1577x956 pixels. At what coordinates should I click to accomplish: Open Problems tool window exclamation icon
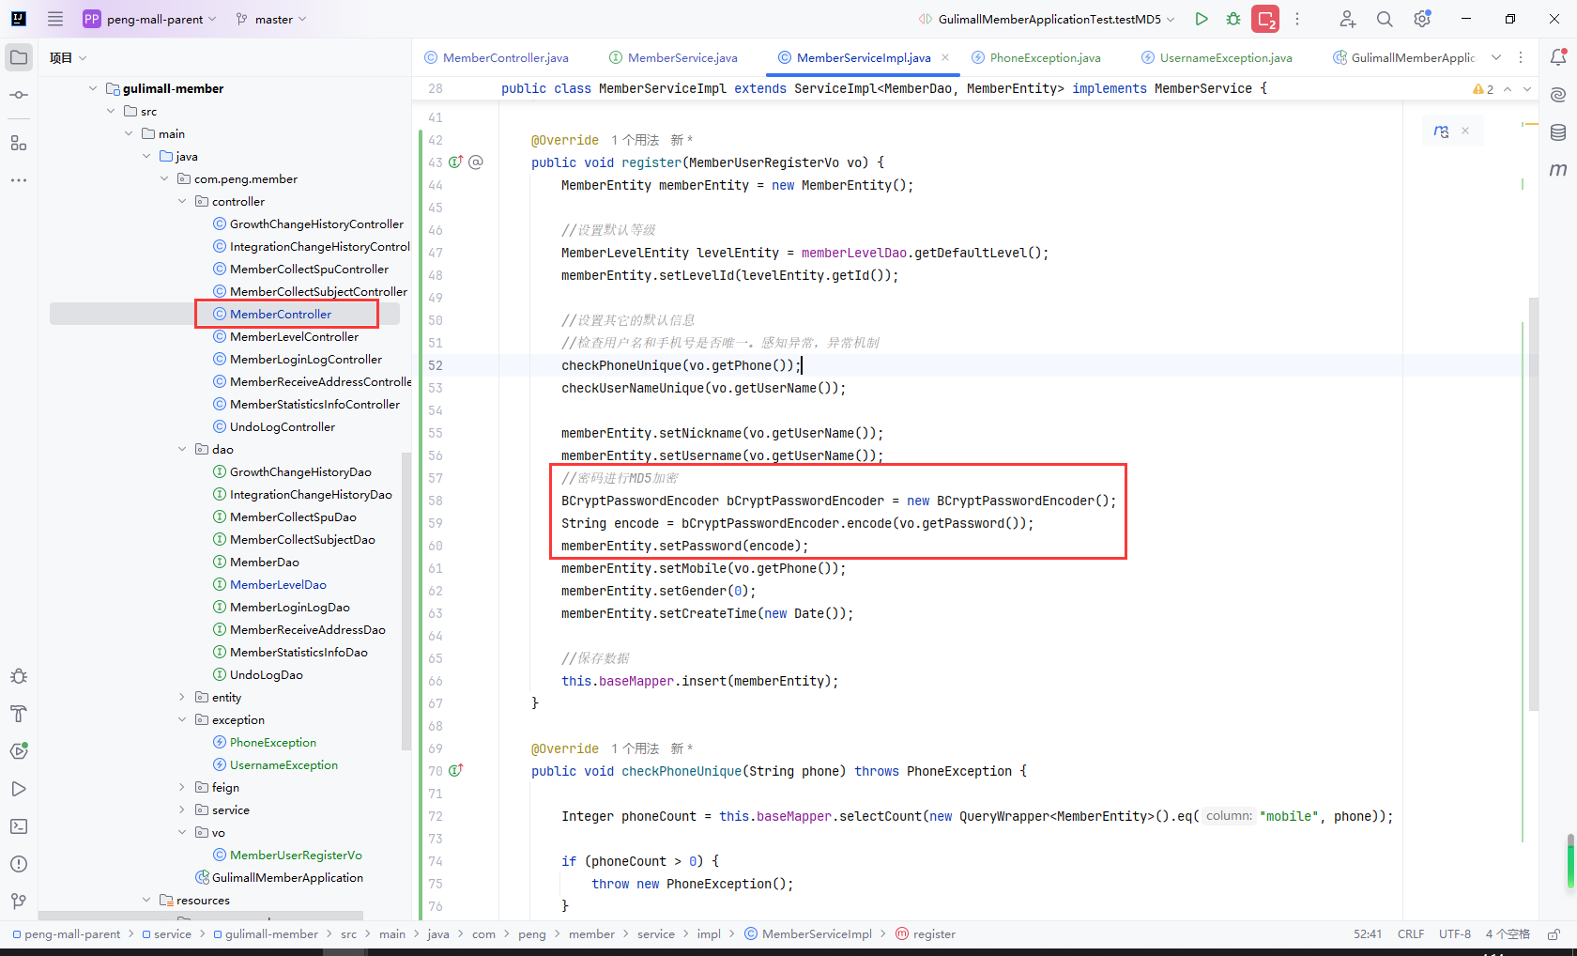click(x=19, y=864)
